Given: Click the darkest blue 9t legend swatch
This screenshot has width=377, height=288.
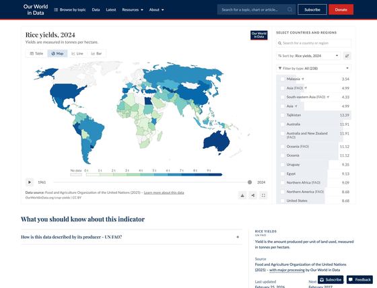Looking at the screenshot, I should [215, 175].
